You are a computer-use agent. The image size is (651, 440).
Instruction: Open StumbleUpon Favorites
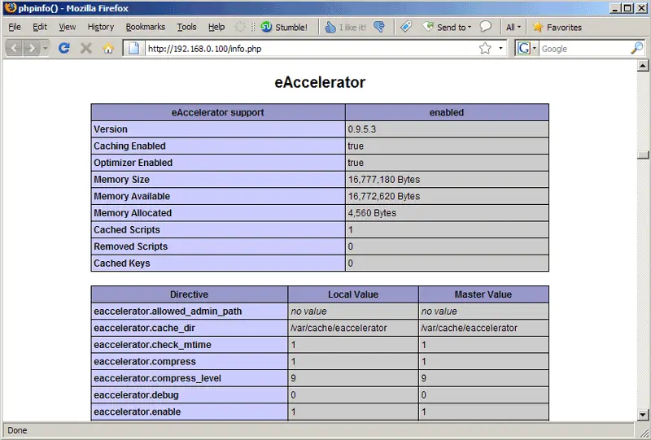click(x=557, y=27)
